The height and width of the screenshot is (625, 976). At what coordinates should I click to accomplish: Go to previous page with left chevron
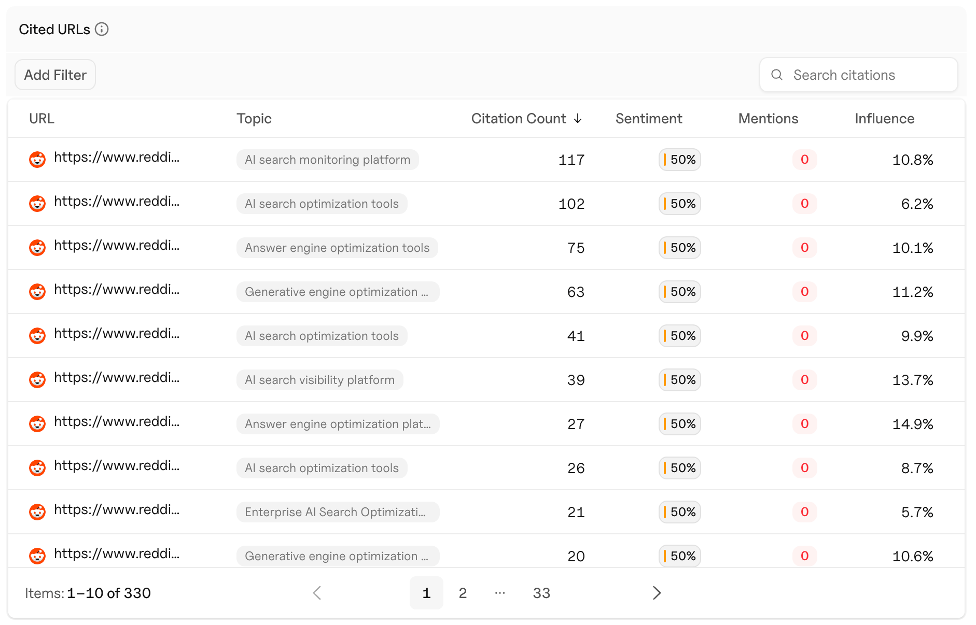coord(317,593)
